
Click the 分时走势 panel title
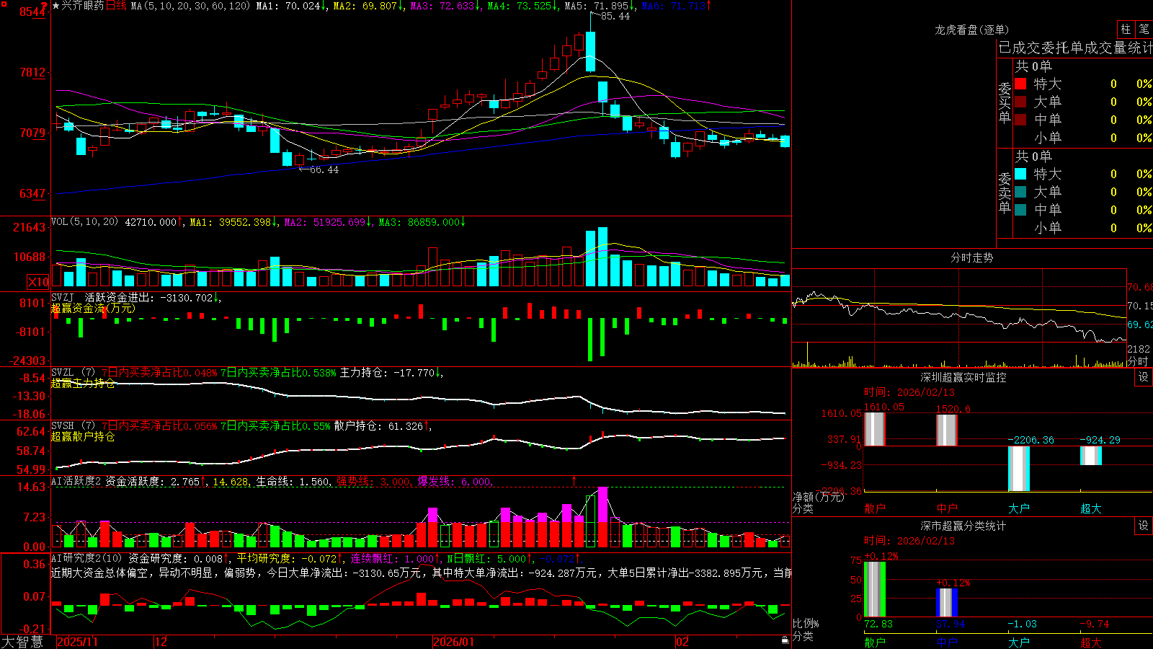pyautogui.click(x=972, y=257)
